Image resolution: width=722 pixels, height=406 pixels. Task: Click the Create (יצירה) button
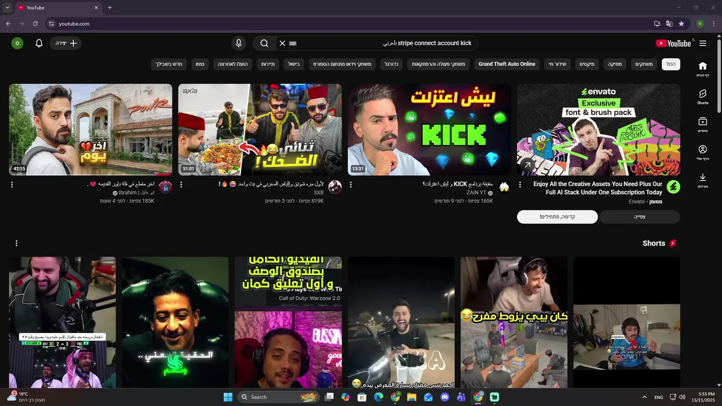(x=66, y=43)
